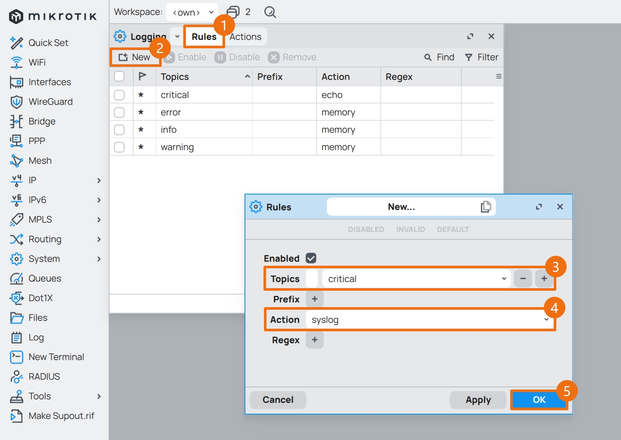621x440 pixels.
Task: Open WireGuard from the sidebar
Action: tap(50, 102)
